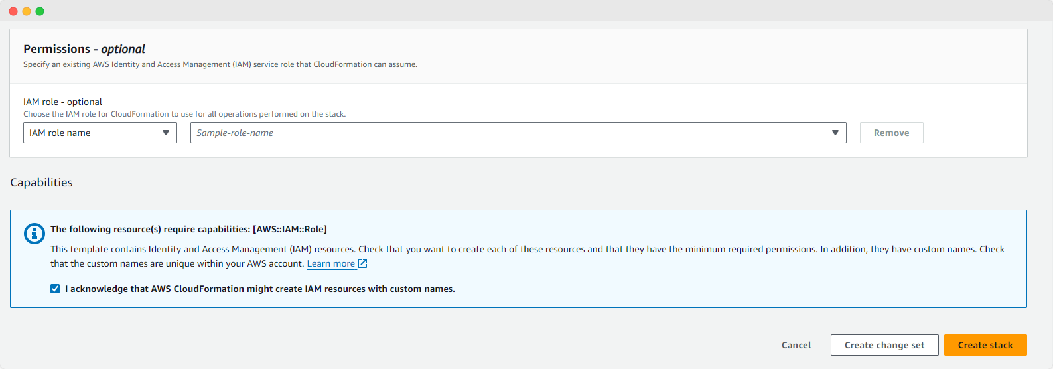Click the acknowledgement label about IAM resources
The image size is (1053, 369).
click(x=260, y=289)
